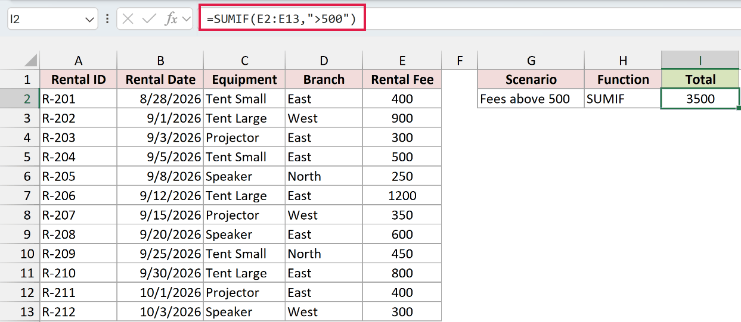Screen dimensions: 741x322
Task: Open the Name Box dropdown arrow
Action: coord(90,19)
